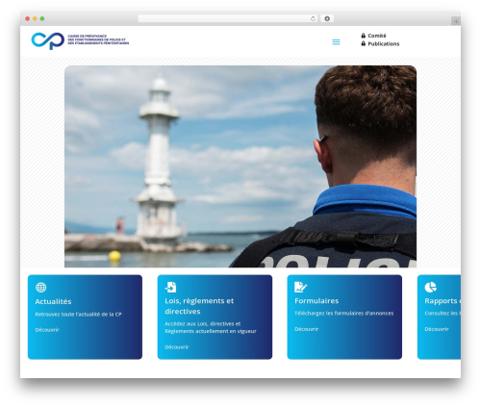This screenshot has height=407, width=481.
Task: Minimize the browser with yellow button
Action: (x=35, y=18)
